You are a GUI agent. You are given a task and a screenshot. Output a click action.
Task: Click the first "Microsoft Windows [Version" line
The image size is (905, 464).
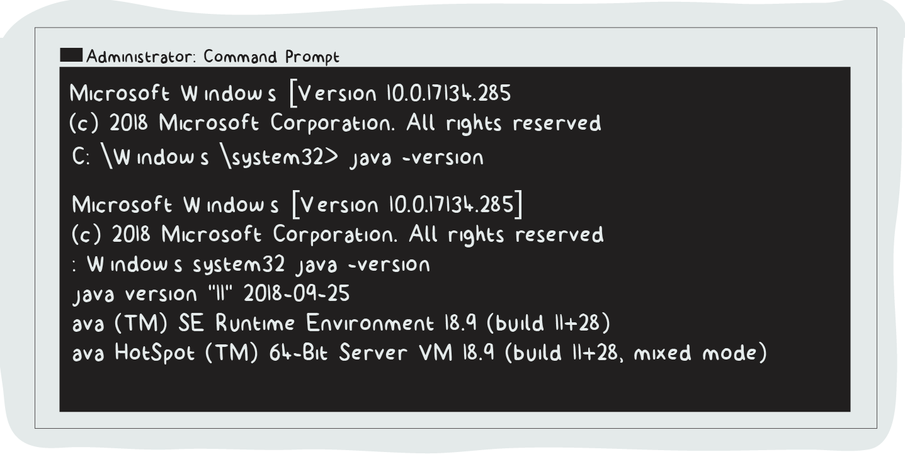point(290,95)
